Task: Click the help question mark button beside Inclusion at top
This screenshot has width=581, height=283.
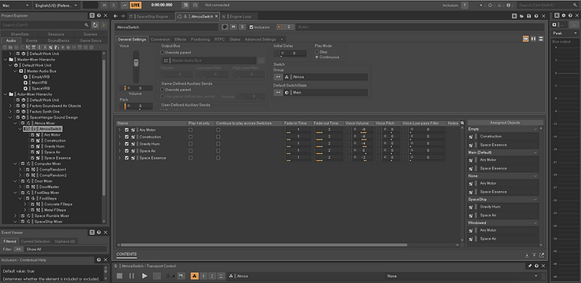Action: 464,6
